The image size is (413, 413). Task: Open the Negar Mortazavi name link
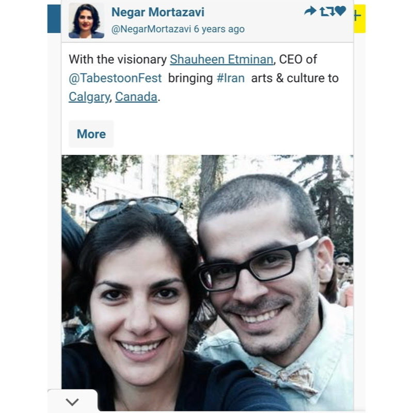click(x=158, y=12)
